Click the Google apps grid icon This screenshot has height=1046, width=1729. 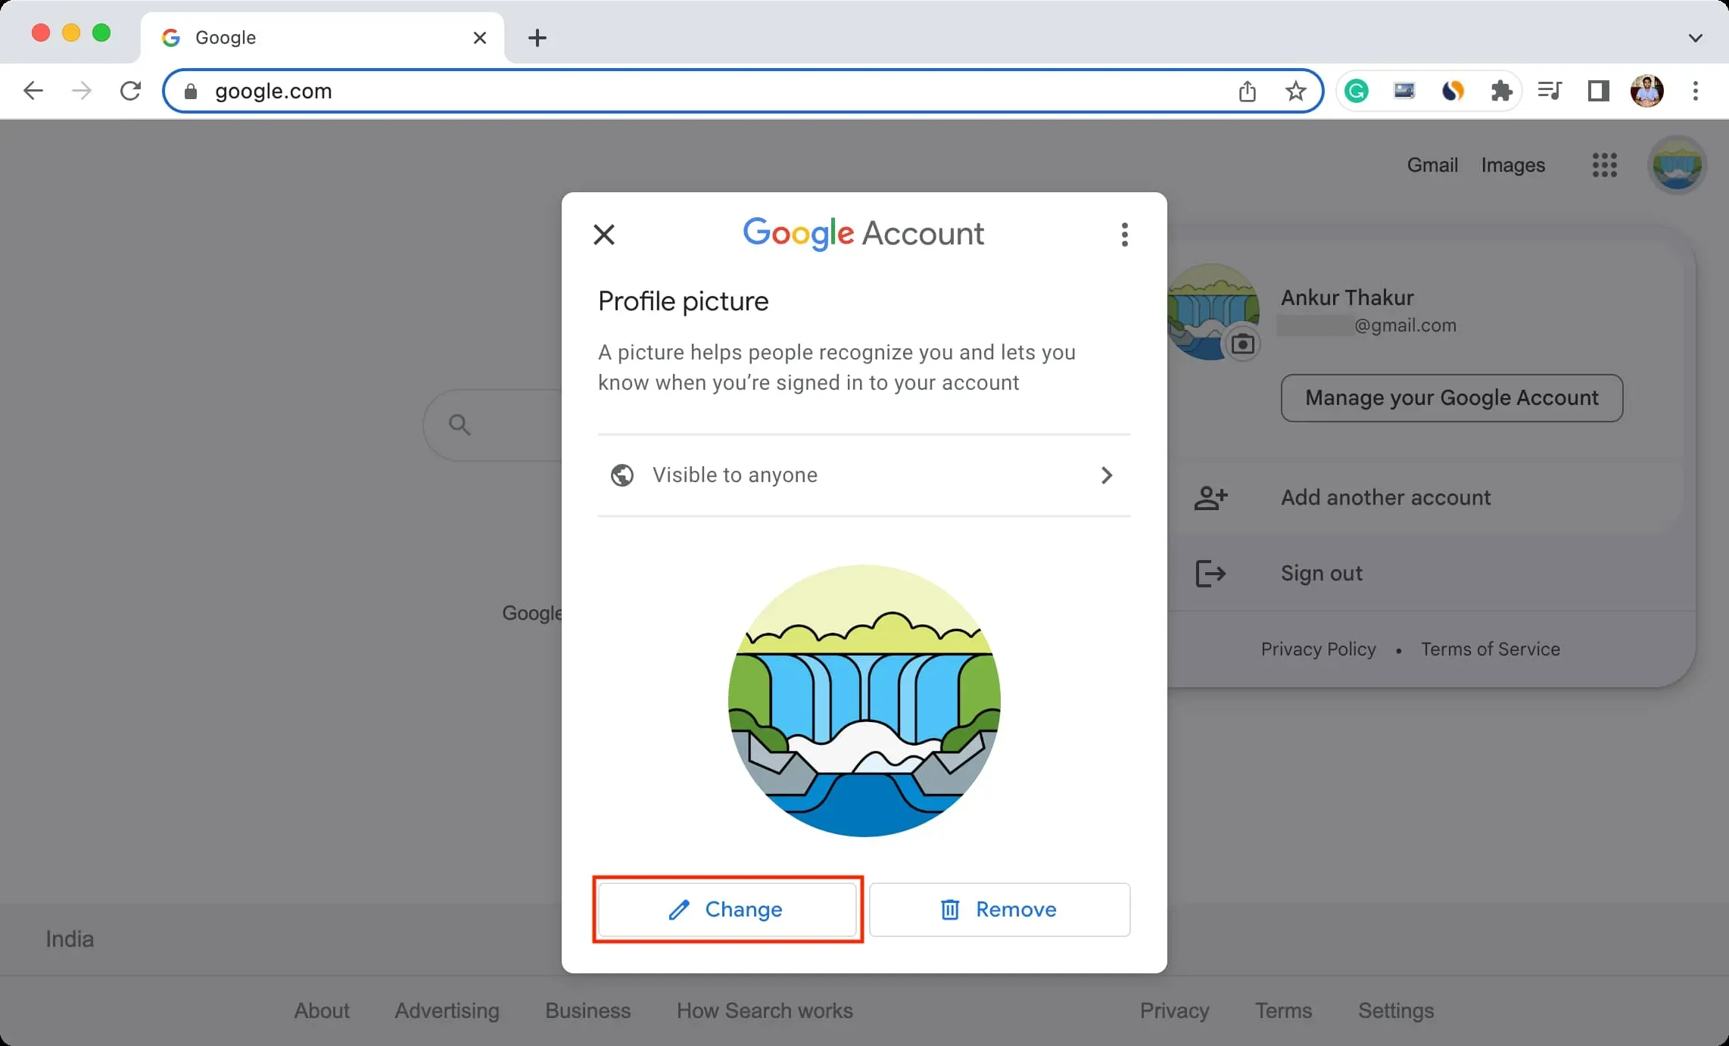point(1603,163)
